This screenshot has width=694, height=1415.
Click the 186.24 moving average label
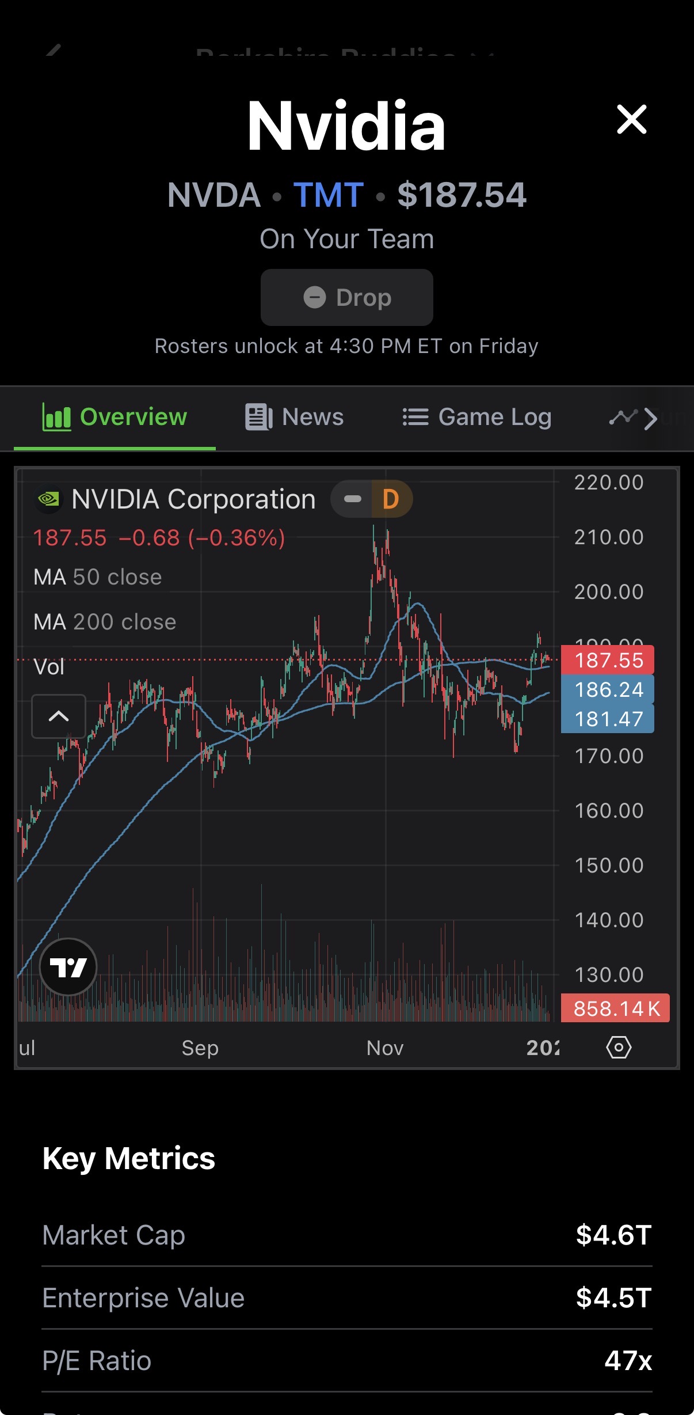coord(608,689)
